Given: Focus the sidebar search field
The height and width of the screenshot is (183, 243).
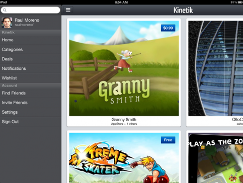Looking at the screenshot, I should click(x=30, y=10).
